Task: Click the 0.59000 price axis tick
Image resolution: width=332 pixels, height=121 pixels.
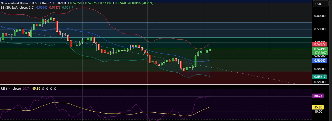Action: (320, 29)
